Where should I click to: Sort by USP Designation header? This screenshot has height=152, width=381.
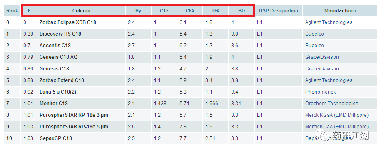pos(279,11)
